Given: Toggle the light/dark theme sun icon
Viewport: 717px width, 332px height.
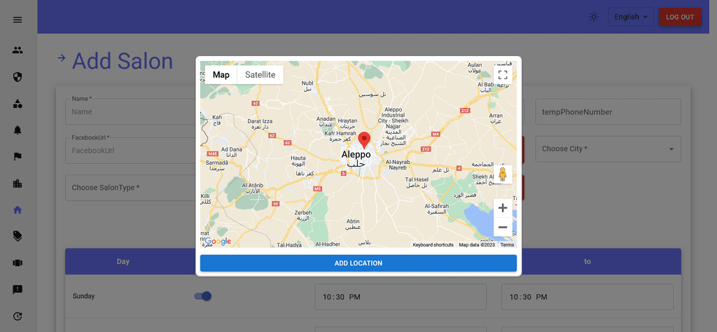Looking at the screenshot, I should tap(594, 17).
